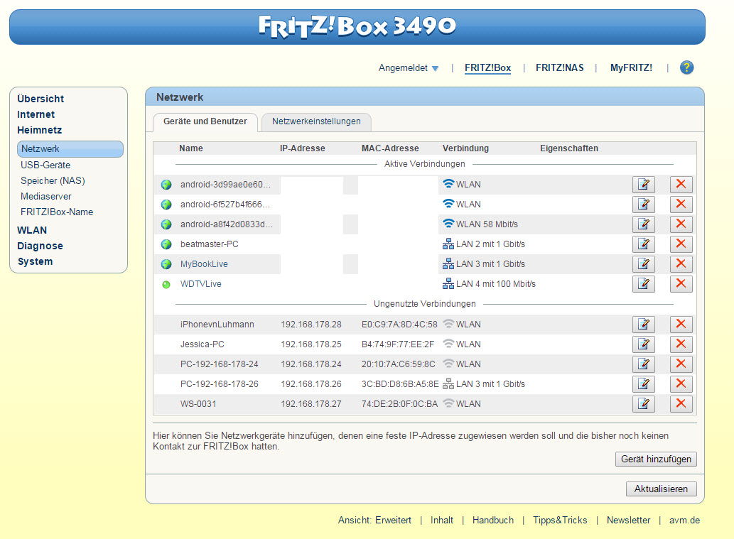Open Tipps&Tricks footer link
Viewport: 734px width, 539px height.
point(560,521)
